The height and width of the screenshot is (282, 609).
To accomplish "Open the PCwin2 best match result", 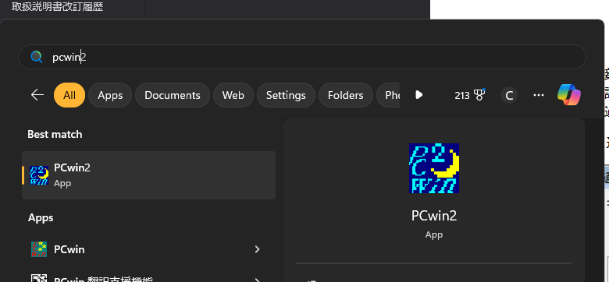I will [149, 175].
